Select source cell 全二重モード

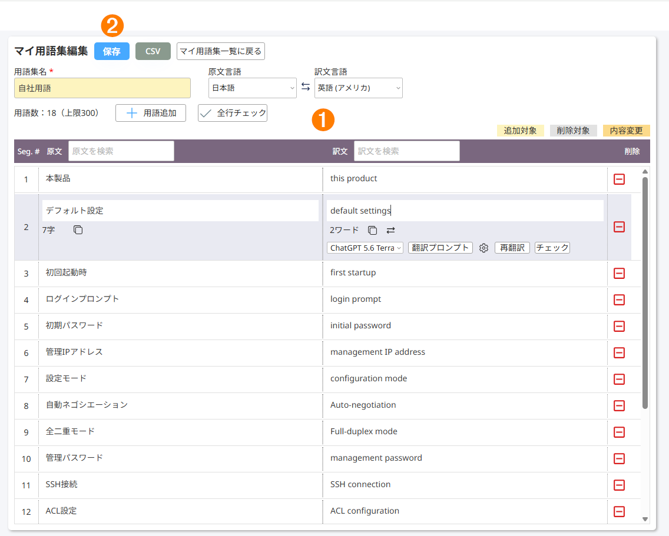coord(180,432)
